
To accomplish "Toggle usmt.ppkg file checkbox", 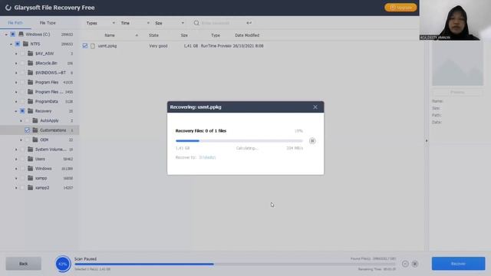I will [x=85, y=46].
